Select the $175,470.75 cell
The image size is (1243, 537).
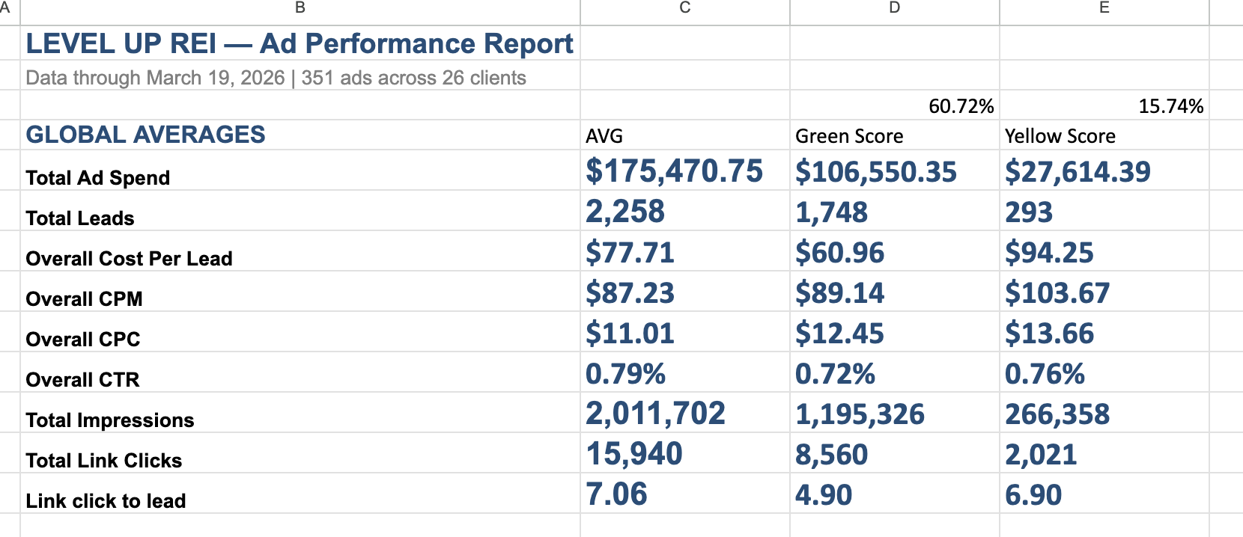pos(685,171)
